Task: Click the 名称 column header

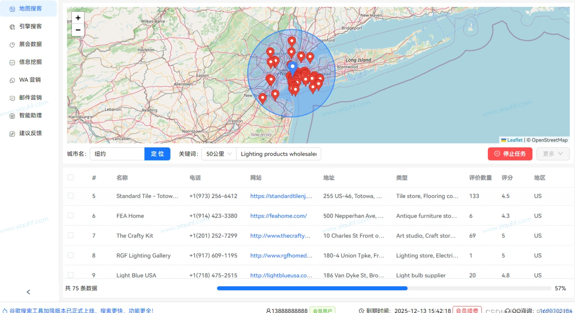Action: point(122,177)
